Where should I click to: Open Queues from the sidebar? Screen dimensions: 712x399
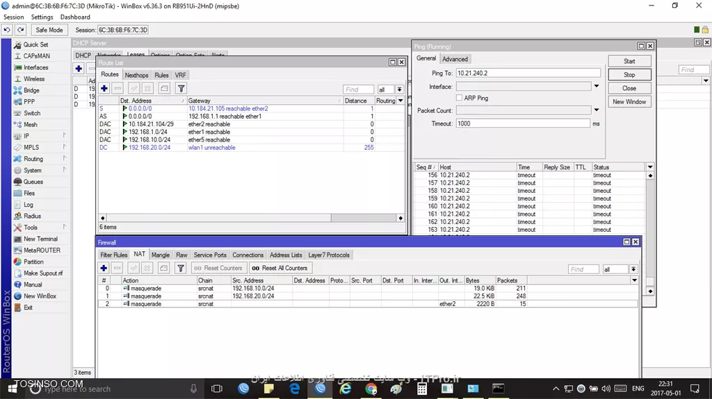tap(33, 181)
